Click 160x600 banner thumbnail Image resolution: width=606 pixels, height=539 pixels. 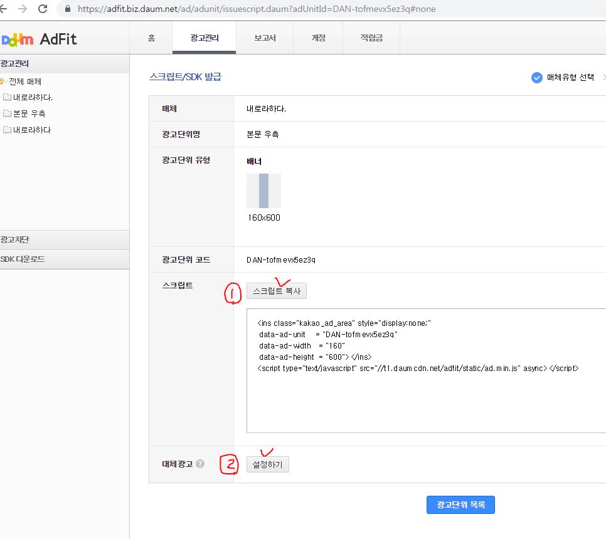263,191
